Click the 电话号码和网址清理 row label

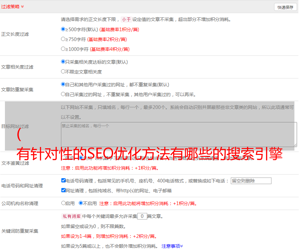(x=22, y=186)
